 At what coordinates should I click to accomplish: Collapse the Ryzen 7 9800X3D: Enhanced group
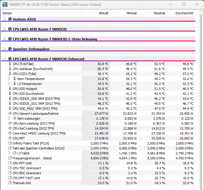click(4, 59)
